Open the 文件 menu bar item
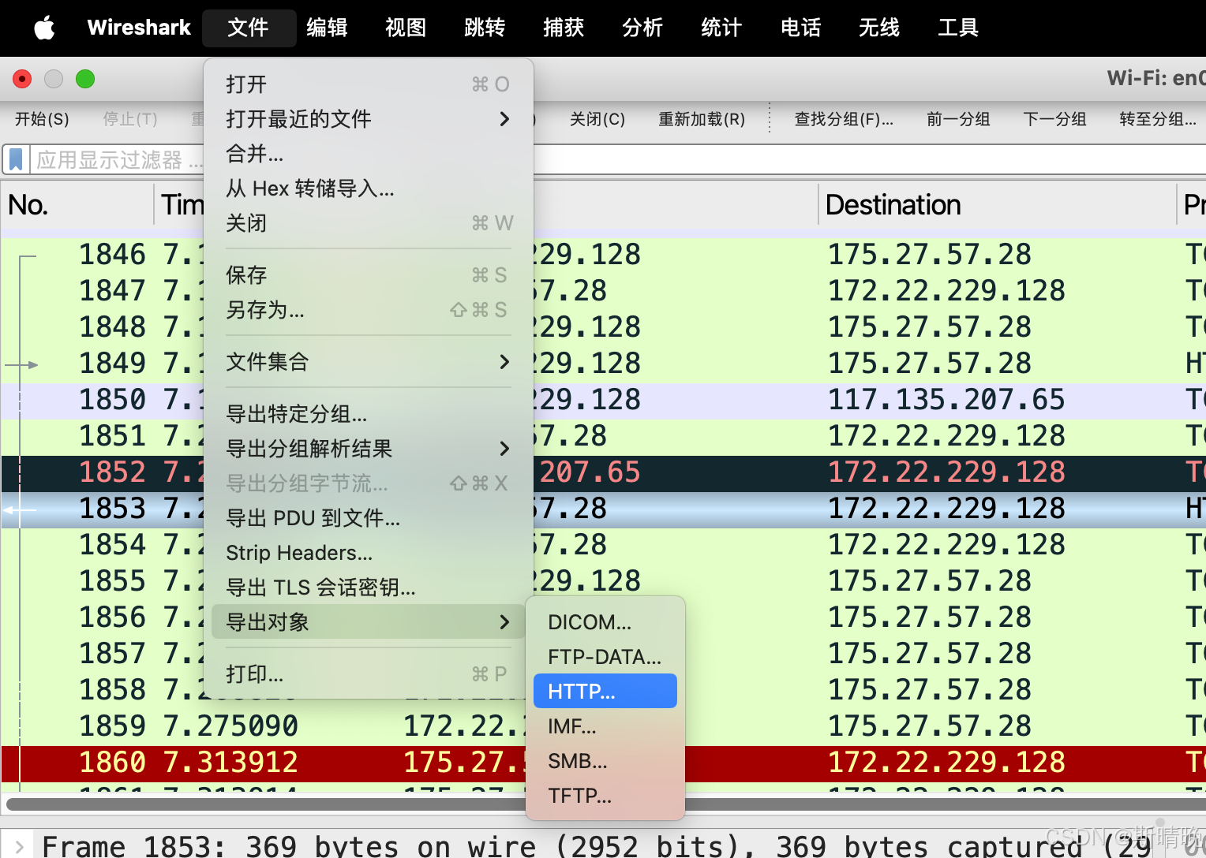1206x858 pixels. pyautogui.click(x=249, y=28)
